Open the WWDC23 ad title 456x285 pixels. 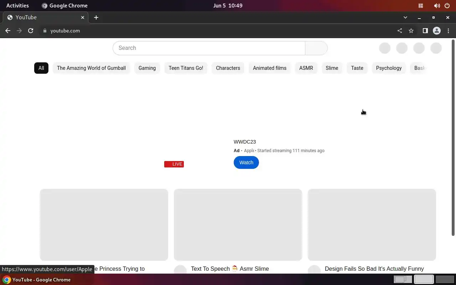[245, 142]
